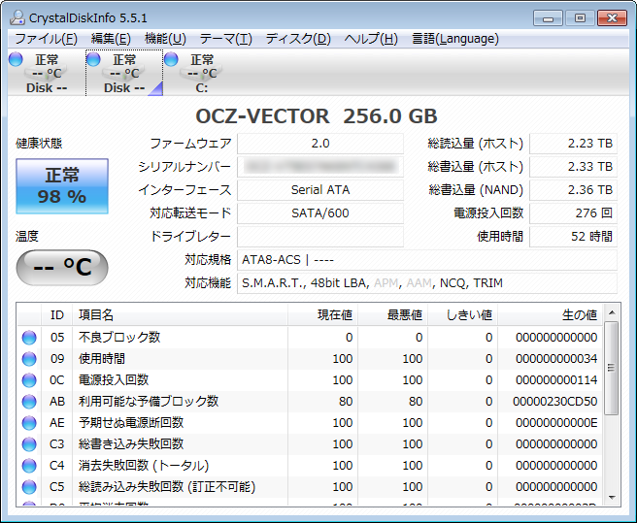Select the second Disk tab
This screenshot has height=523, width=637.
point(123,74)
